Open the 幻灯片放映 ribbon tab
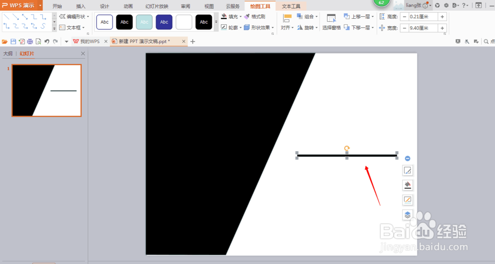The height and width of the screenshot is (264, 495). pos(157,6)
